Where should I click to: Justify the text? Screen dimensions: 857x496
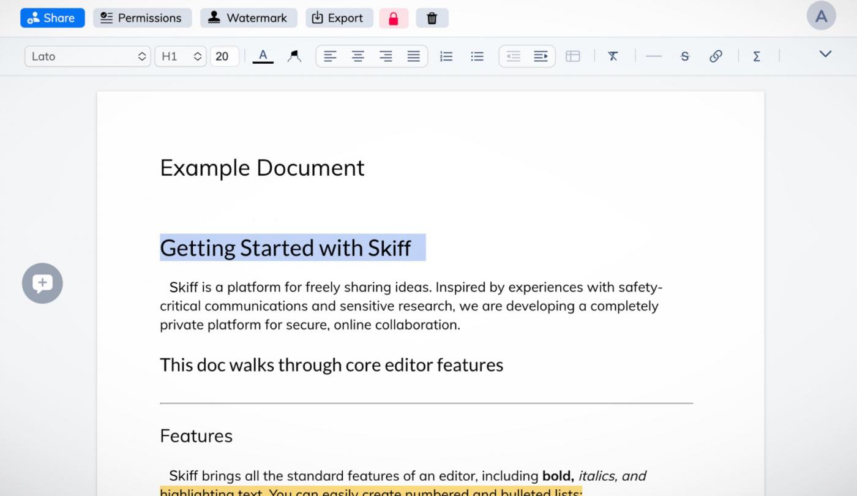click(414, 56)
